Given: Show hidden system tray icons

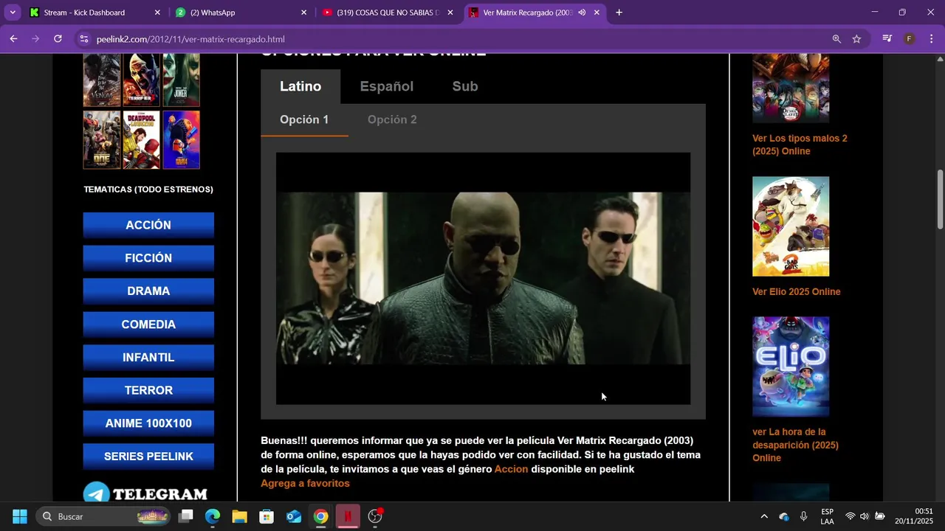Looking at the screenshot, I should [764, 516].
